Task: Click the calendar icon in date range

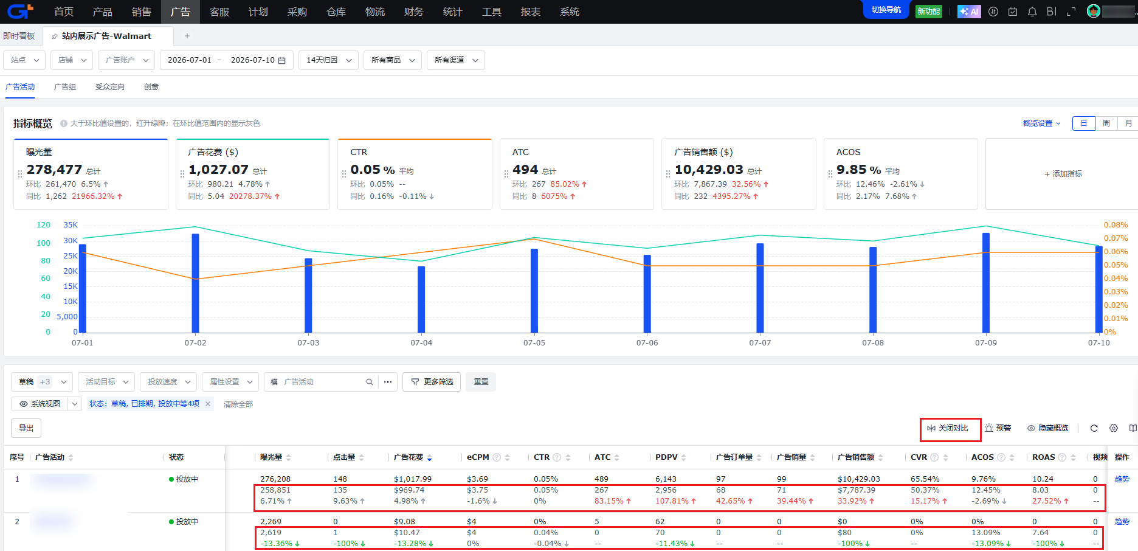Action: (281, 60)
